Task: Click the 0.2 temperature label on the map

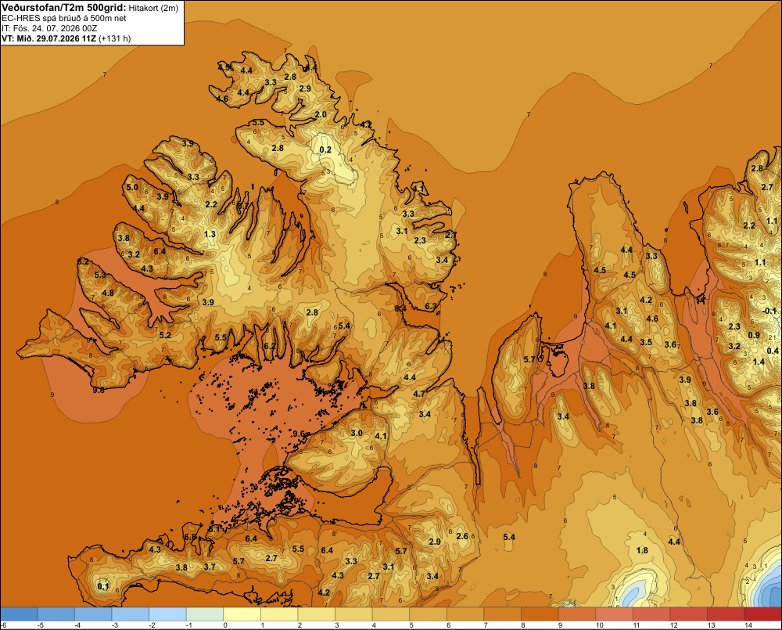Action: tap(325, 149)
